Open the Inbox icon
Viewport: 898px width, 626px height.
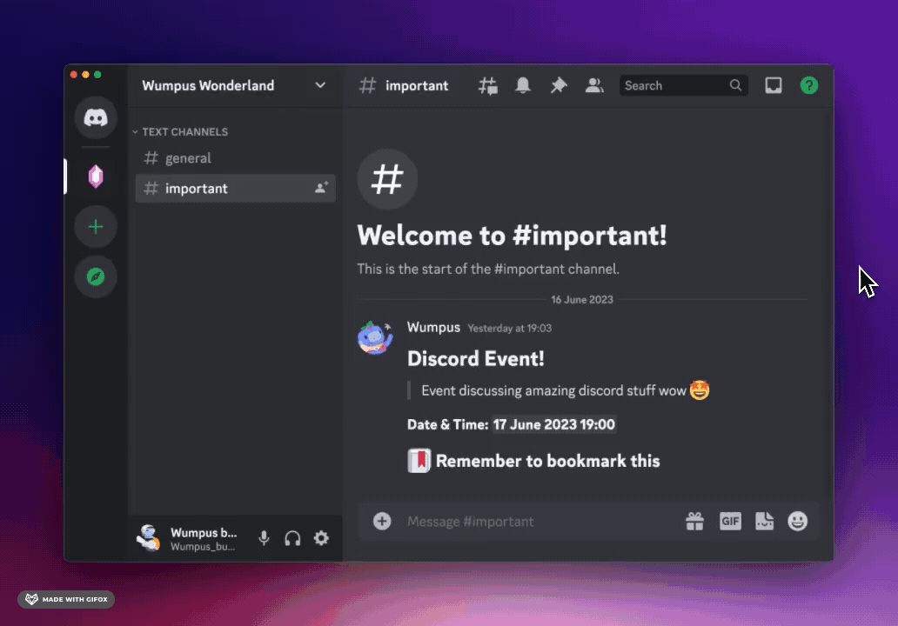pos(773,85)
